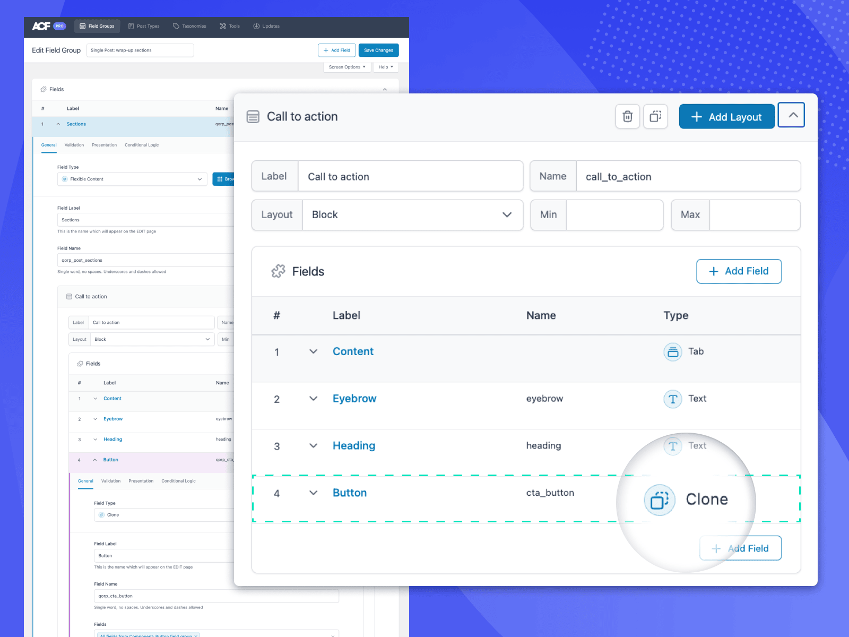The image size is (849, 637).
Task: Click the ACF PRO logo
Action: pos(48,26)
